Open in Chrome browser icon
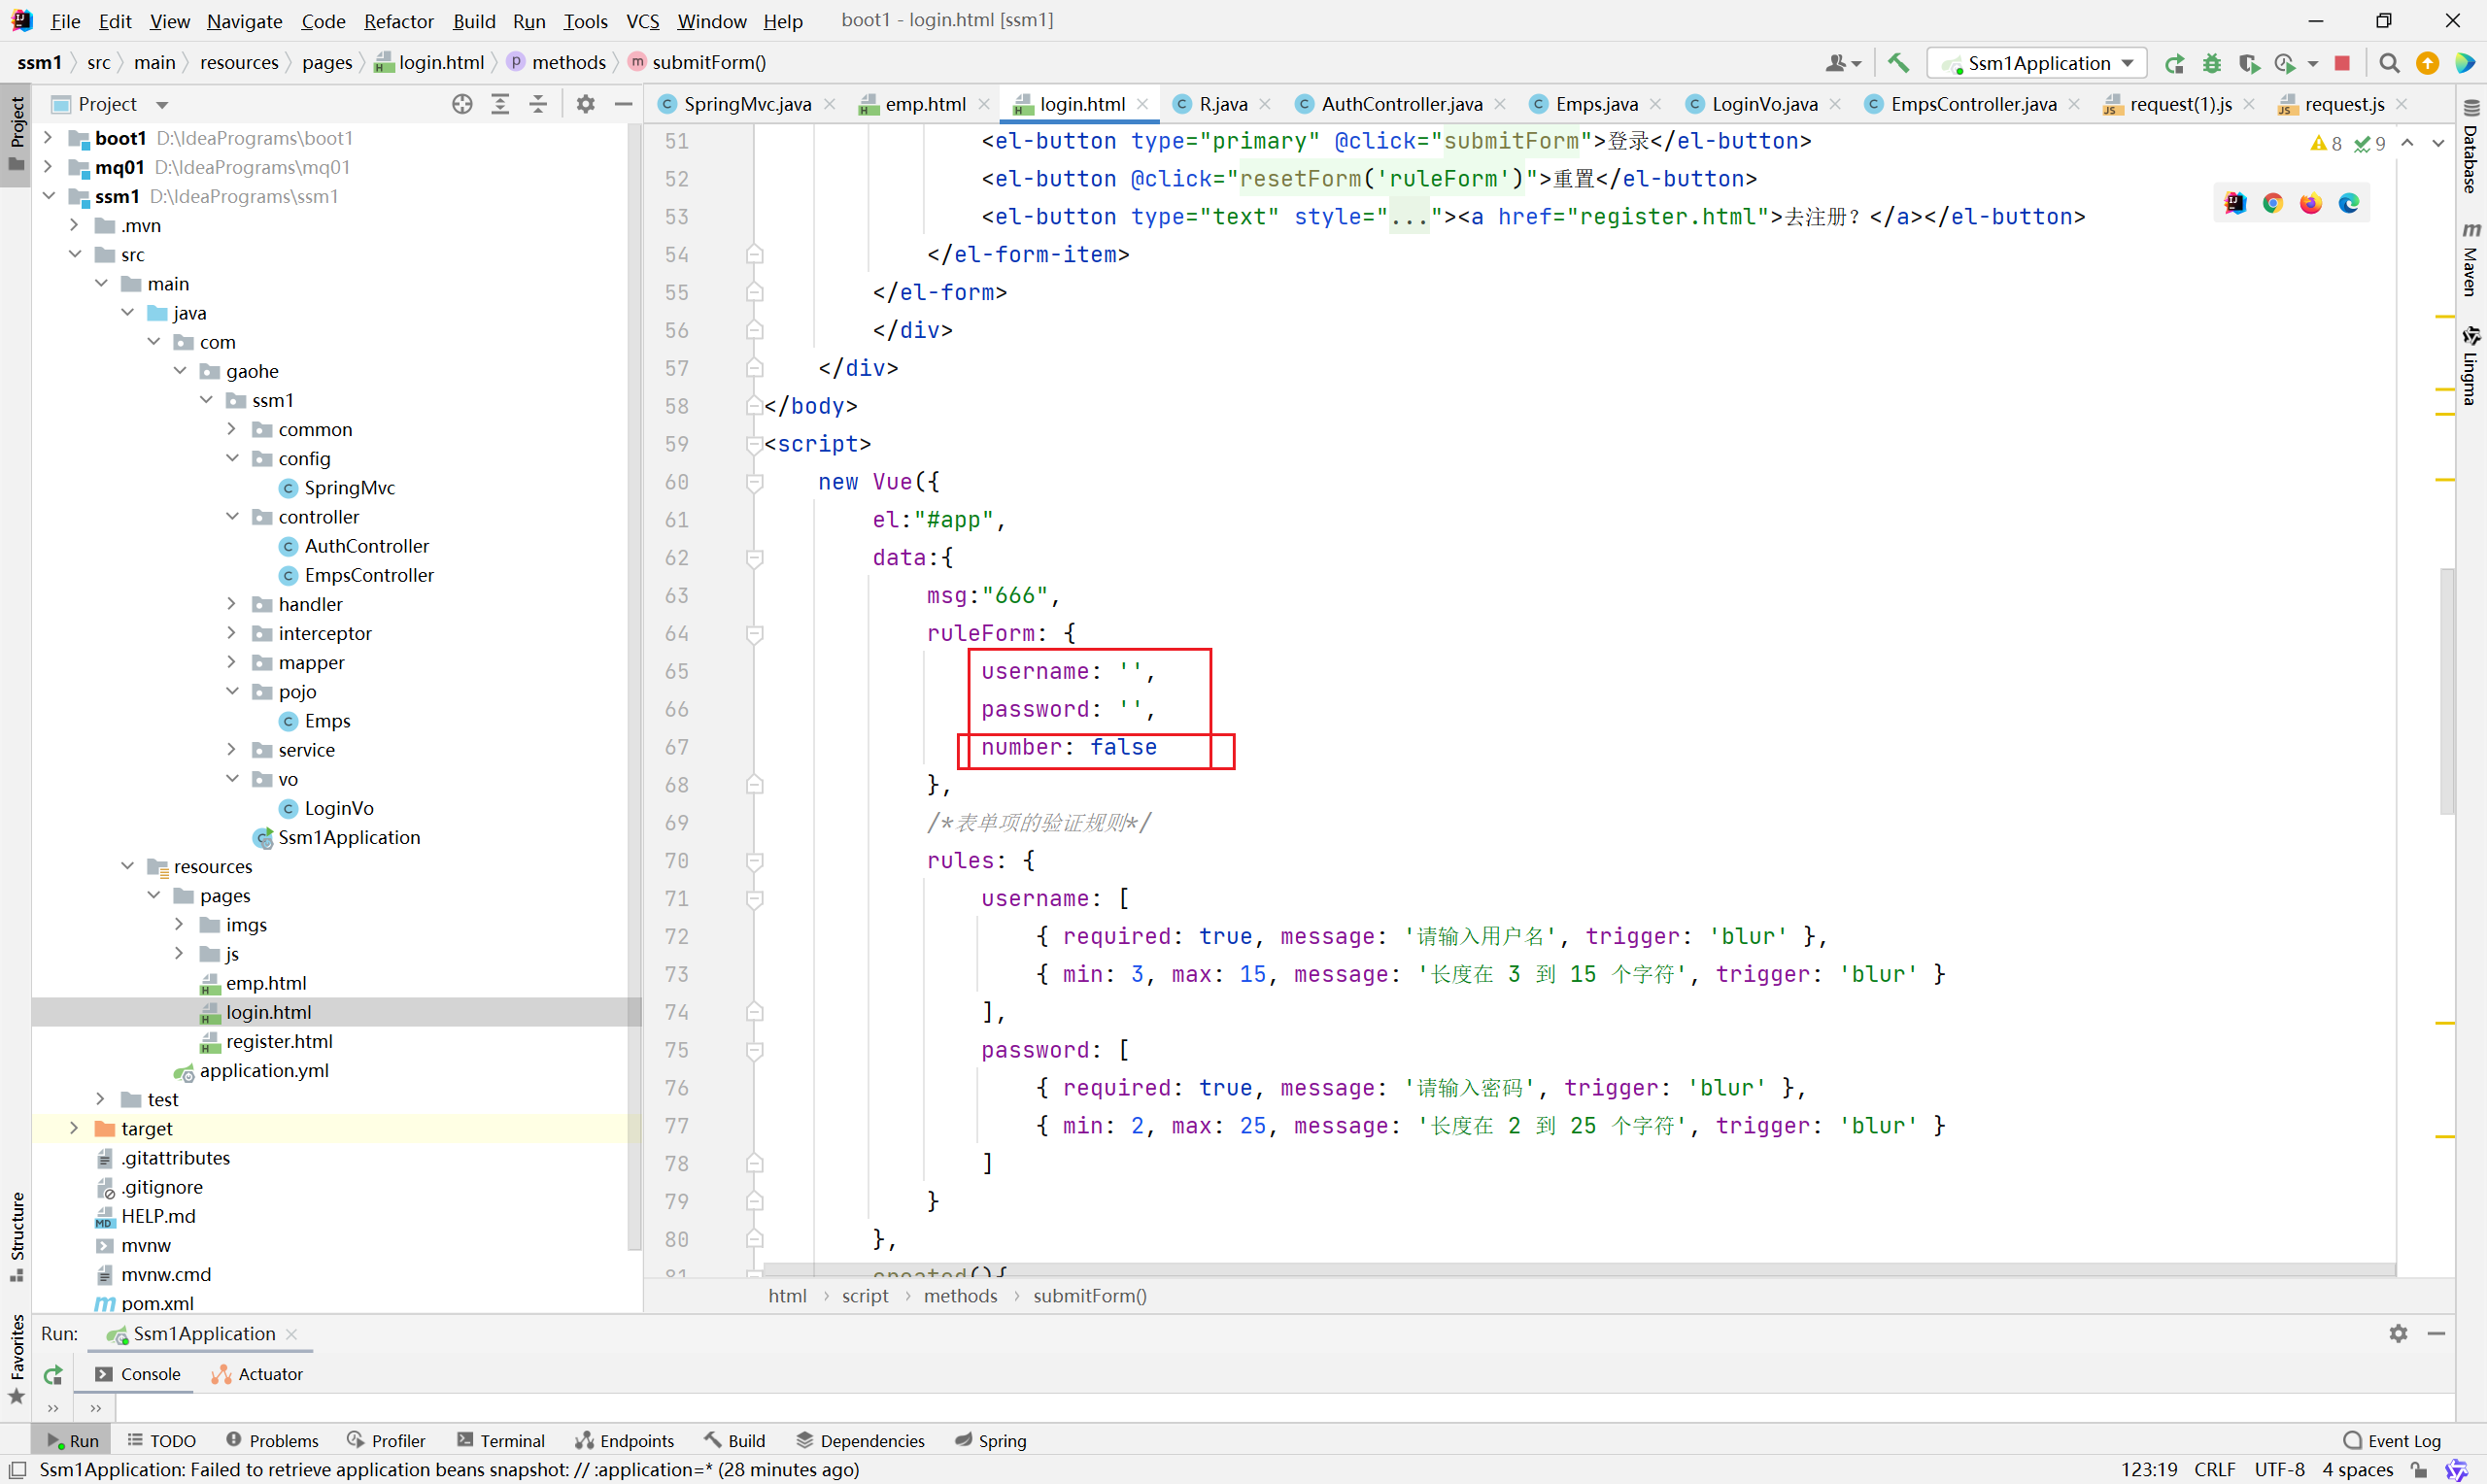Screen dimensions: 2487x1484 [2273, 203]
